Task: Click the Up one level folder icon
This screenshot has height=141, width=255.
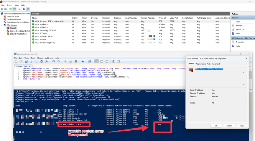Action: (x=10, y=9)
